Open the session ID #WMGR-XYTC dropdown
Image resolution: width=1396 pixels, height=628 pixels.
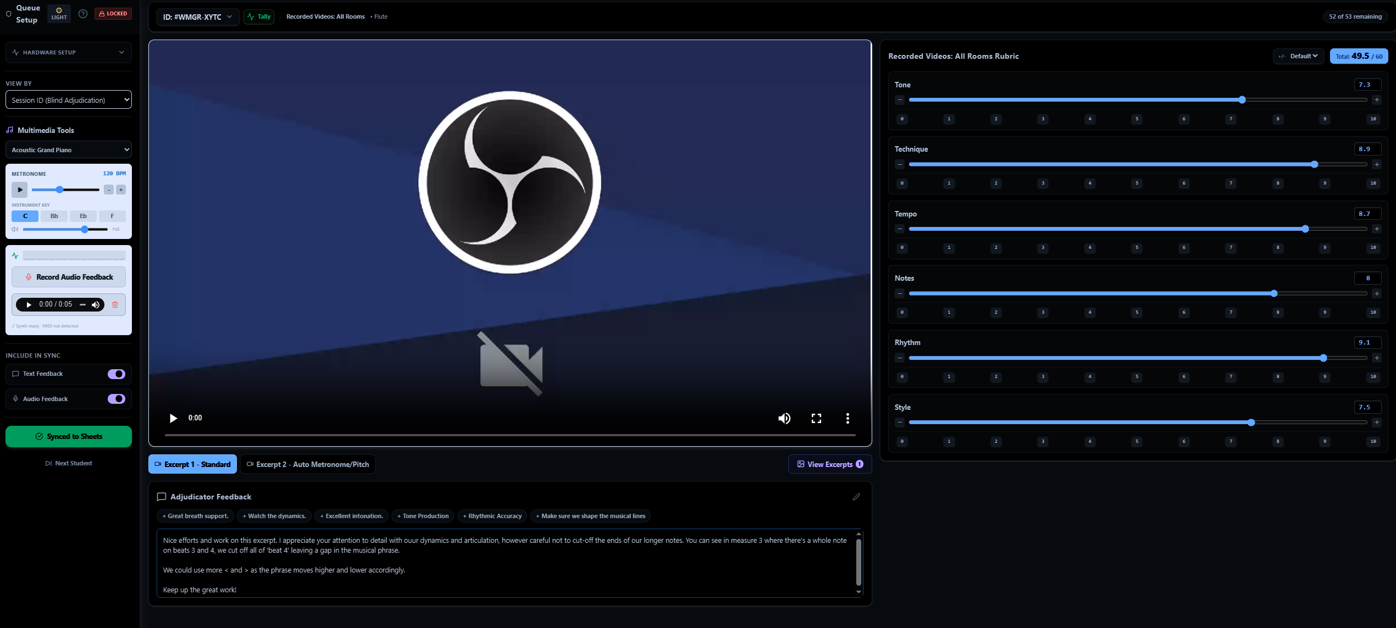point(197,16)
